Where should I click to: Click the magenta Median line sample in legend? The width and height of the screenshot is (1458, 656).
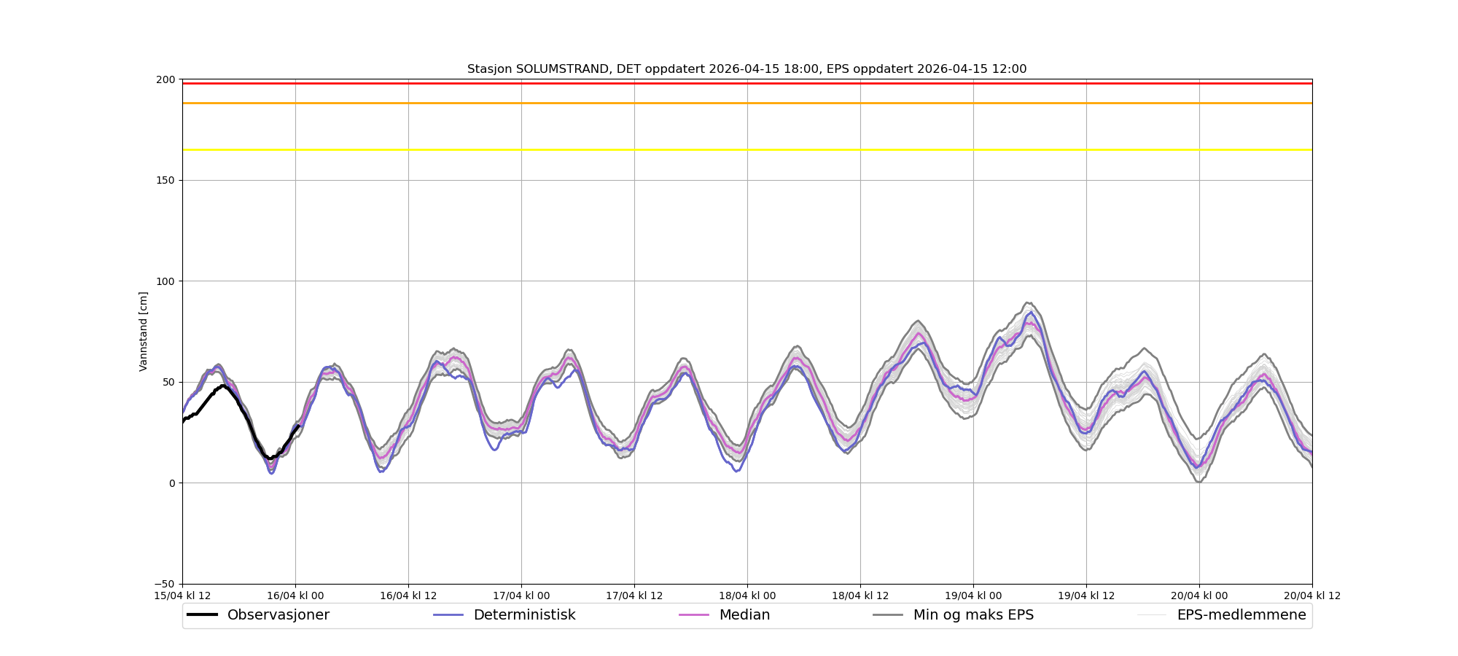click(x=694, y=615)
